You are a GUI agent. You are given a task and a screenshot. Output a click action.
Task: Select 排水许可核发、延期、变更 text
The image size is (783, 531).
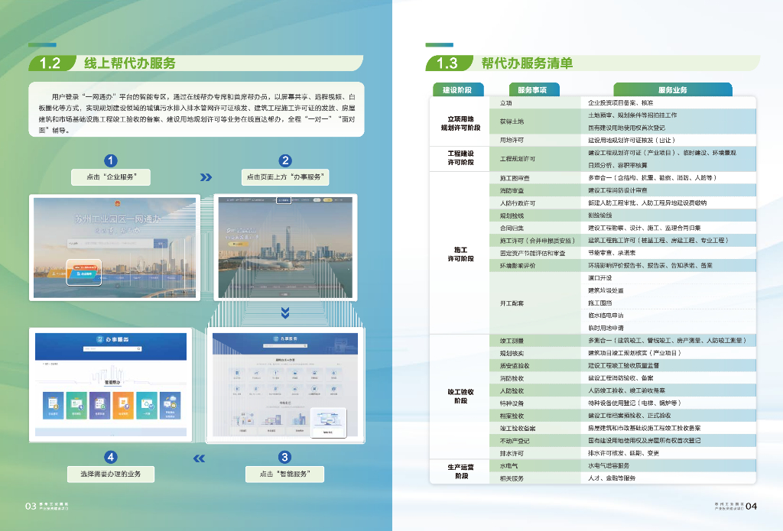coord(623,454)
